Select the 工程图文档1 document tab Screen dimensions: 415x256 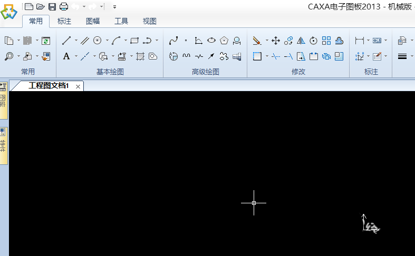click(x=49, y=86)
